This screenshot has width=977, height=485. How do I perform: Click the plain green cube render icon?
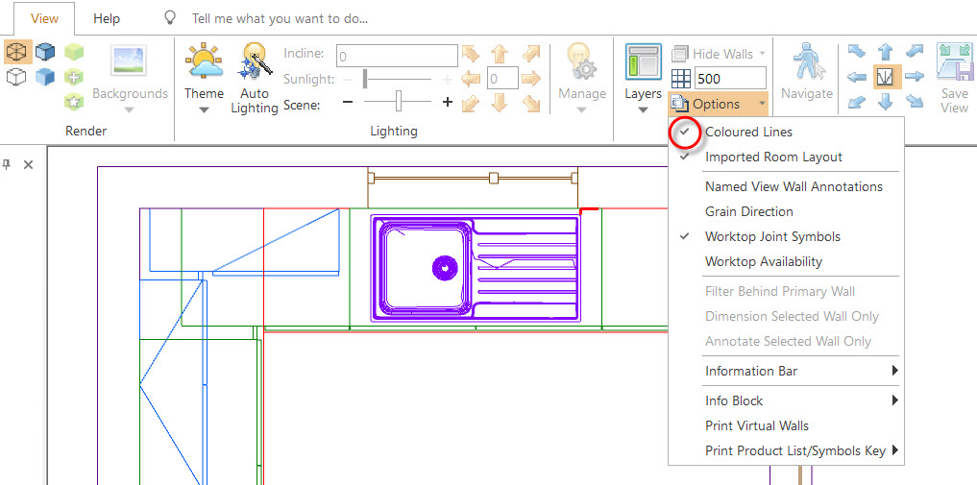74,52
